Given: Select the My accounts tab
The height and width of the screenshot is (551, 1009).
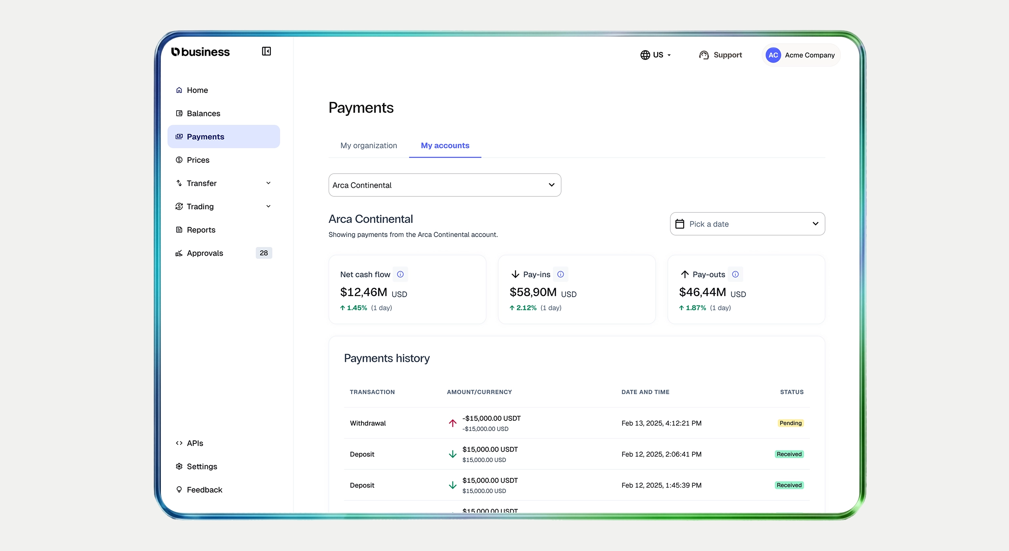Looking at the screenshot, I should pyautogui.click(x=445, y=145).
